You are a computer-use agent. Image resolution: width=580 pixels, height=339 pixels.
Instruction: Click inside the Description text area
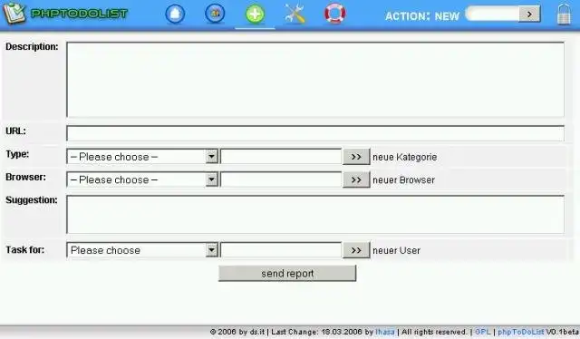pos(315,80)
